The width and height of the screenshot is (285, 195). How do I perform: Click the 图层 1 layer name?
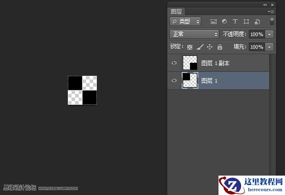(x=209, y=81)
